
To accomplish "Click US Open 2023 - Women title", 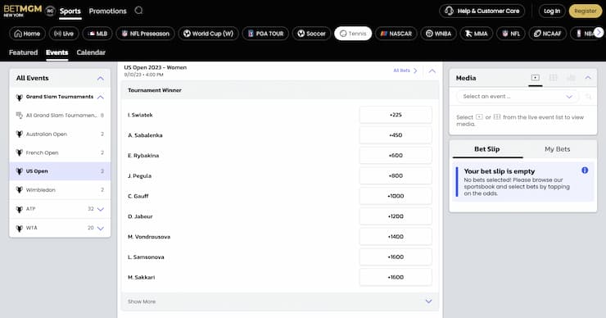I will (156, 67).
